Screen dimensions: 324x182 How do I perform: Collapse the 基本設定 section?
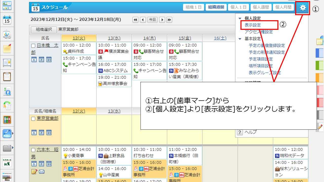click(240, 39)
